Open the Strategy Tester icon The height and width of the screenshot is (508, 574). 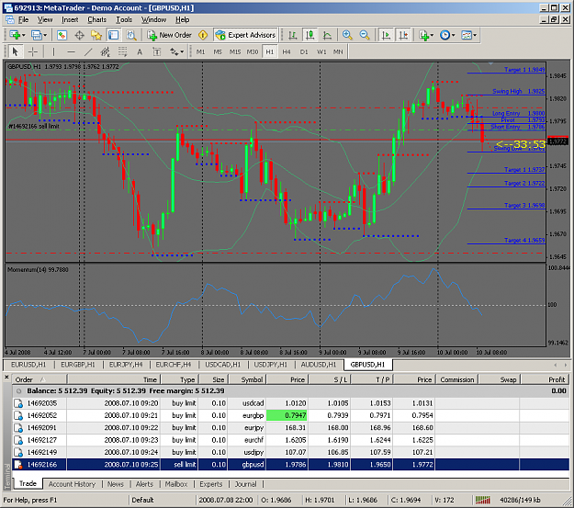pyautogui.click(x=130, y=35)
